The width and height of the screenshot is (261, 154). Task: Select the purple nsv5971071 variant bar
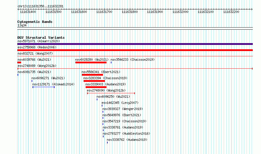135,44
